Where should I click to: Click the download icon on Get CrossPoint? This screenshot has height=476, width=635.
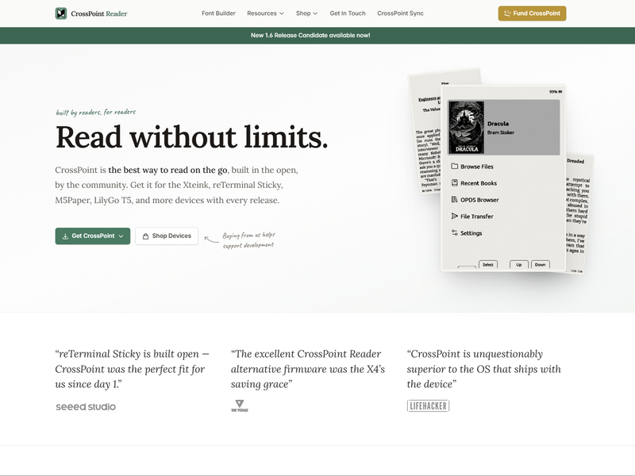(65, 236)
